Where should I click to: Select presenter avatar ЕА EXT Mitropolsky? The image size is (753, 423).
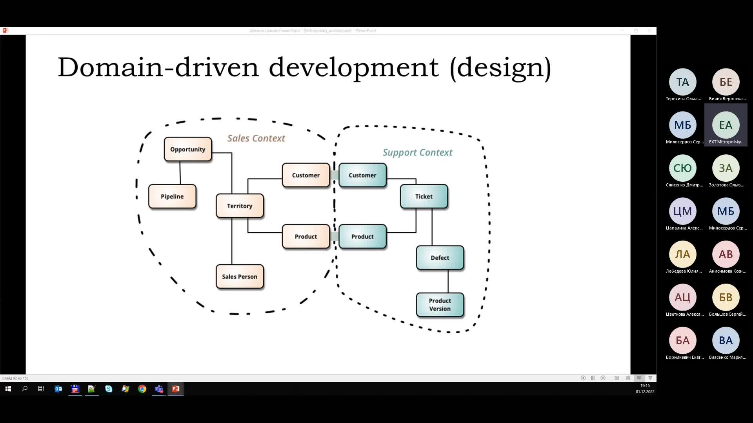(x=726, y=125)
